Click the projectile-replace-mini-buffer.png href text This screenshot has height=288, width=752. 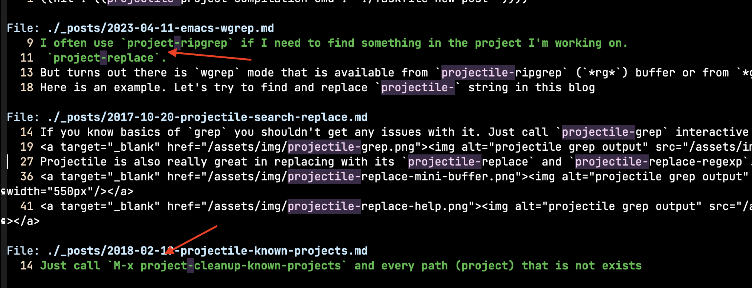(361, 177)
